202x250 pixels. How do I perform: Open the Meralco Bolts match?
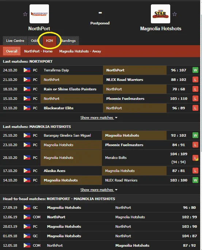100,158
